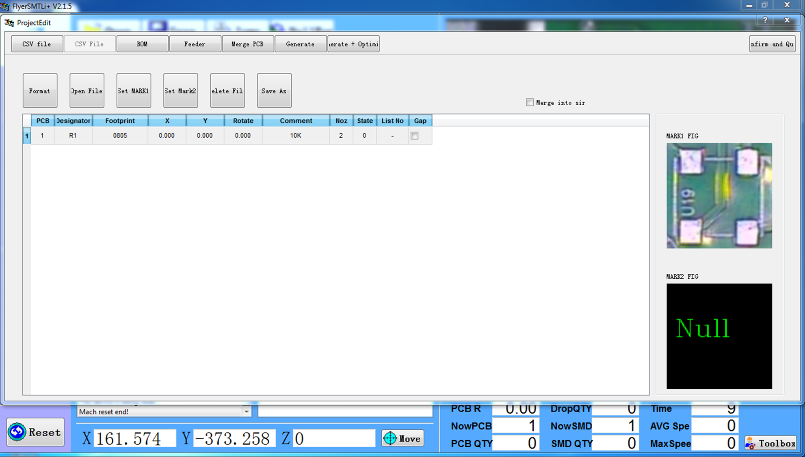Select the R1 designator cell

click(73, 136)
